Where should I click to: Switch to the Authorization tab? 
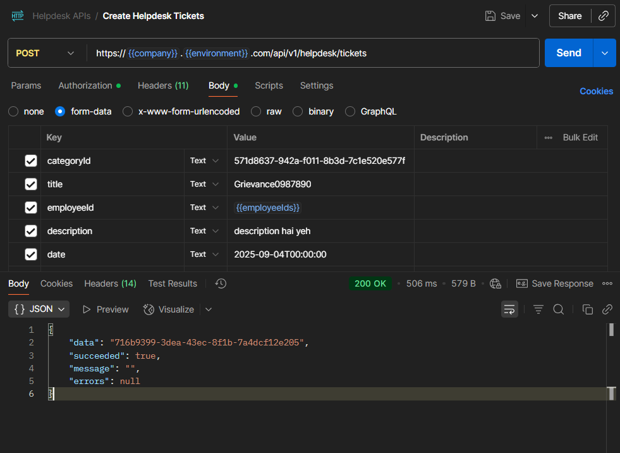[85, 85]
